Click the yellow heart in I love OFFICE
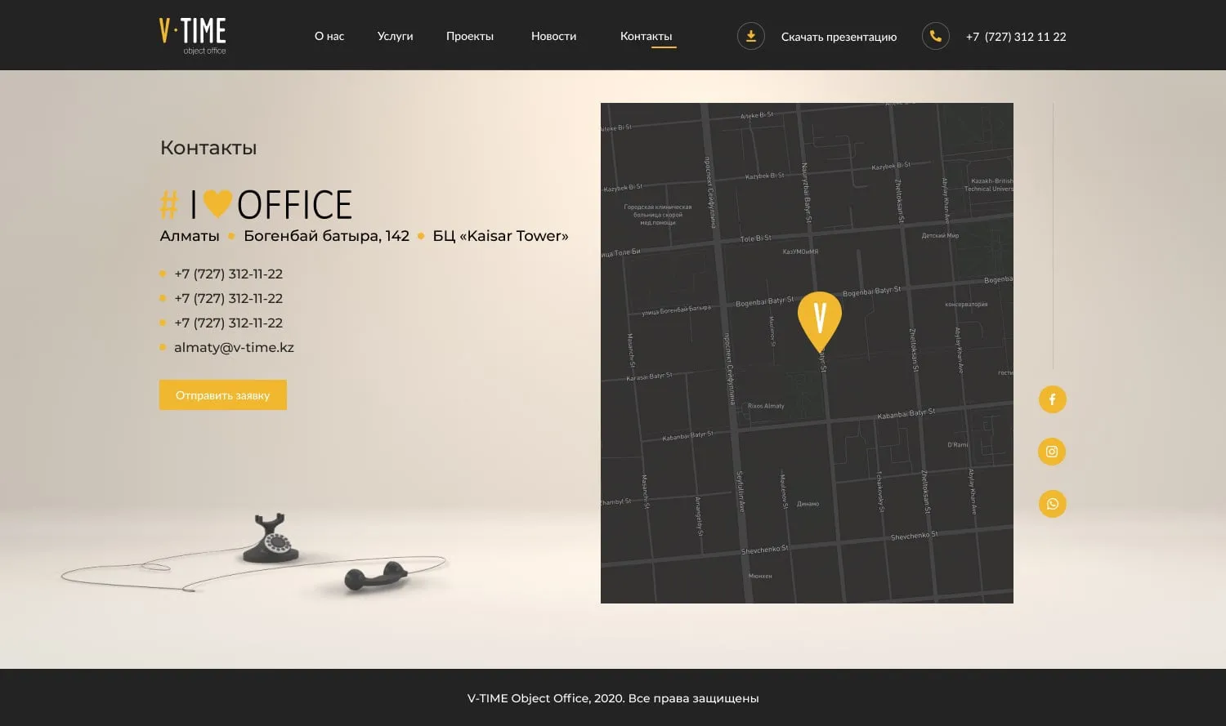1226x726 pixels. pos(217,203)
